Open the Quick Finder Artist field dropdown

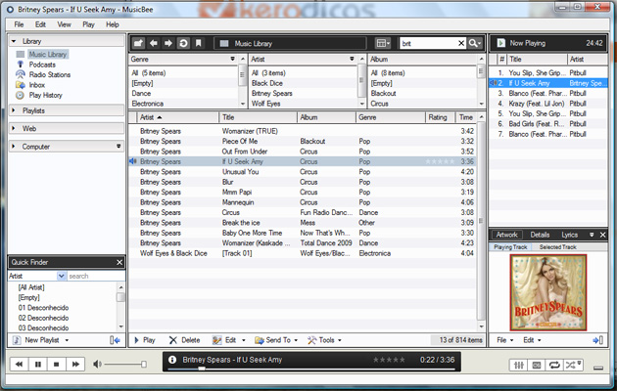62,276
